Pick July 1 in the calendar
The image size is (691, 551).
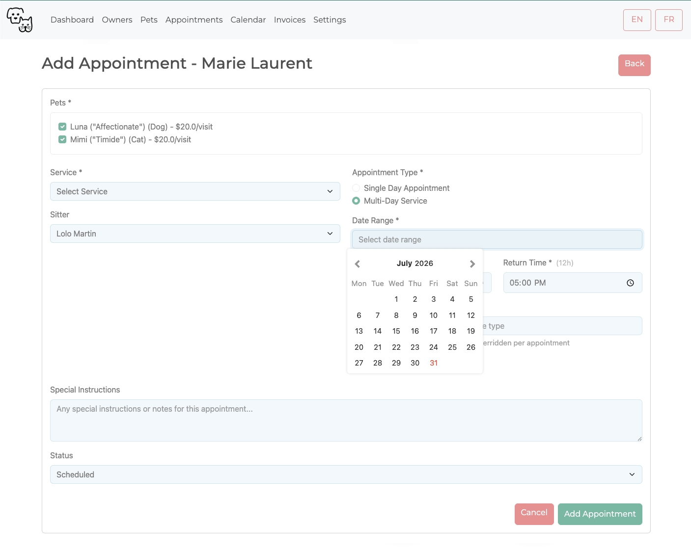(x=396, y=299)
